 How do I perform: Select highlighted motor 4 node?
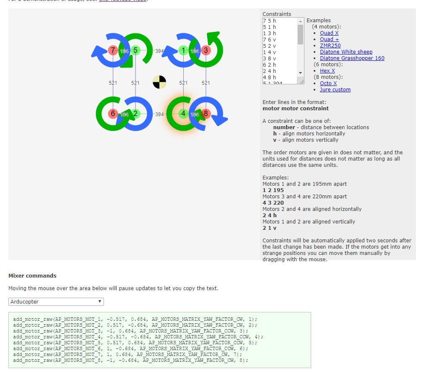183,114
